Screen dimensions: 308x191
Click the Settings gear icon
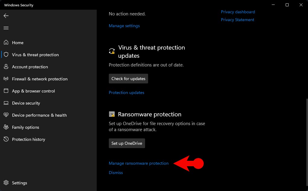click(6, 183)
